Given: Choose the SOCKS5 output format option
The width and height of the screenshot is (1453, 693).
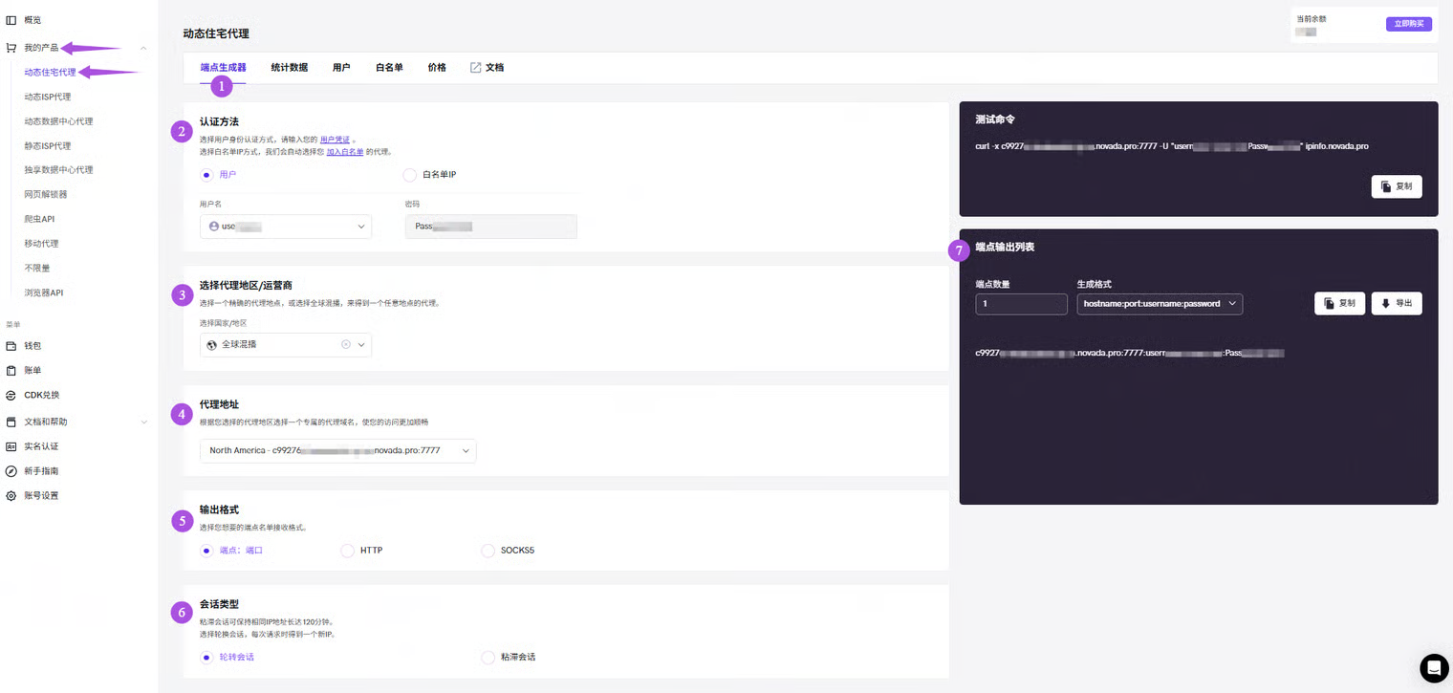Looking at the screenshot, I should 488,551.
